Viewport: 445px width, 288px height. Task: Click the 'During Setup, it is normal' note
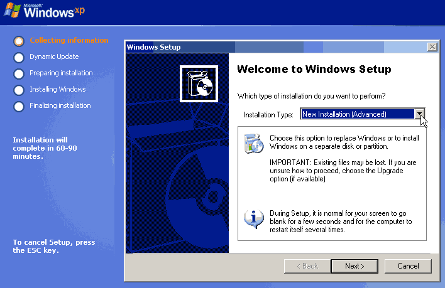[x=341, y=221]
